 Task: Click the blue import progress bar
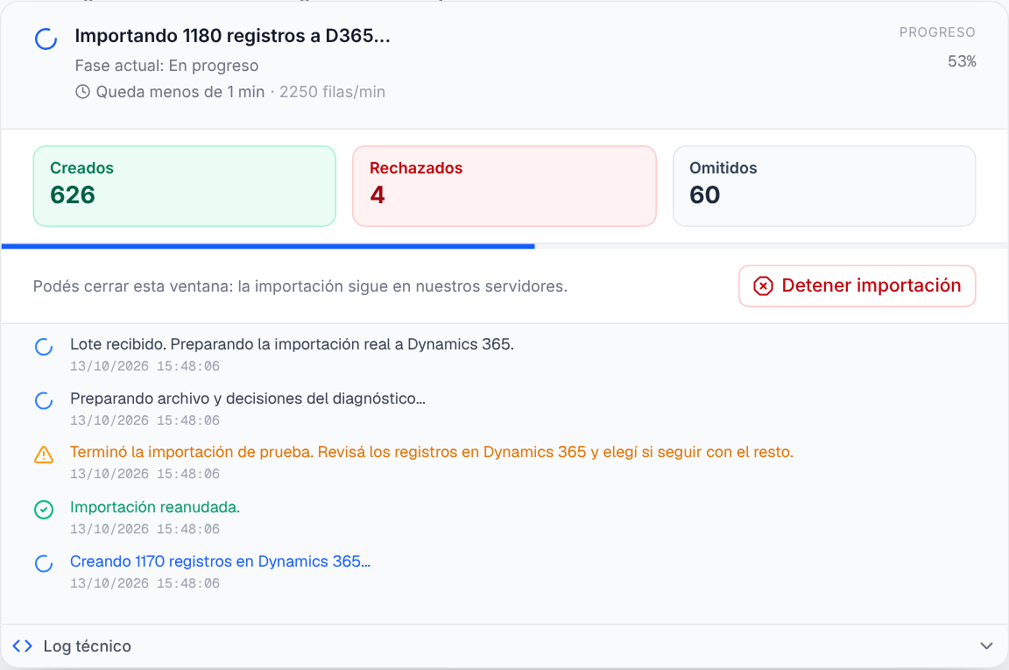[x=268, y=246]
